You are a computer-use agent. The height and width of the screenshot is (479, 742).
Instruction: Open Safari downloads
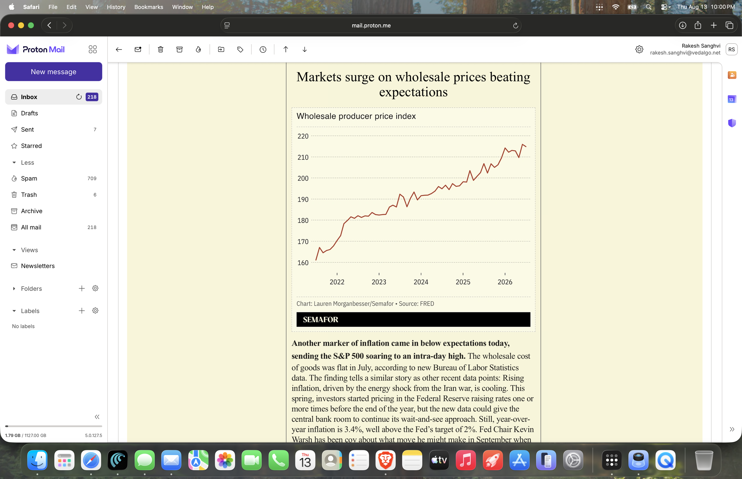coord(682,25)
